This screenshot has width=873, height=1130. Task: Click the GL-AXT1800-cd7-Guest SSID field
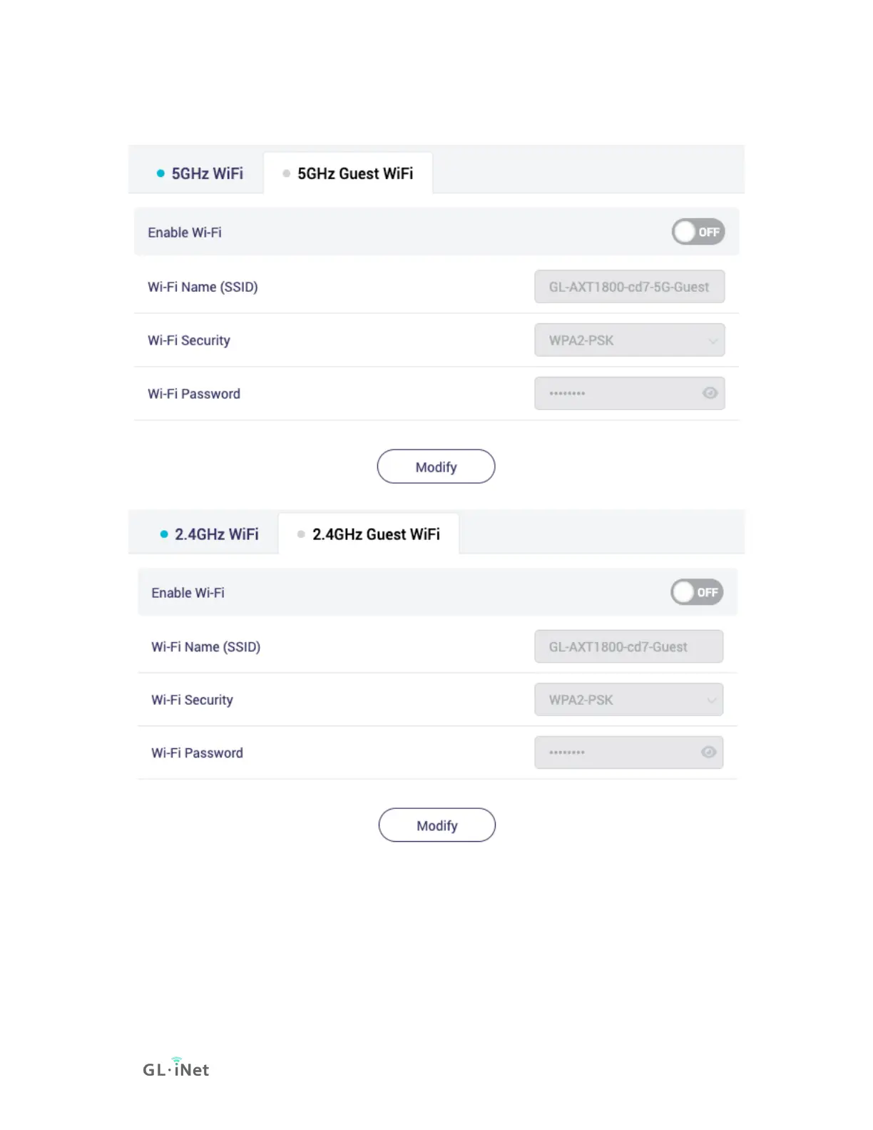tap(629, 646)
